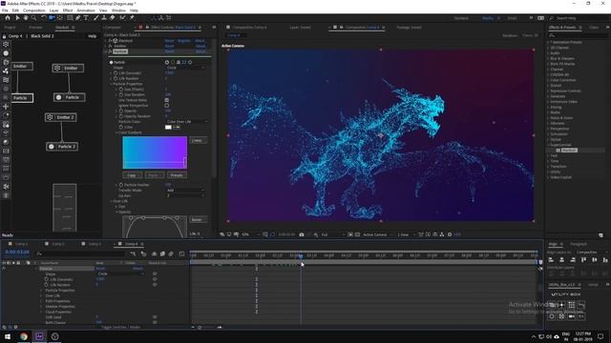Toggle the Life Random stopwatch in the timeline
611x343 pixels.
point(47,285)
